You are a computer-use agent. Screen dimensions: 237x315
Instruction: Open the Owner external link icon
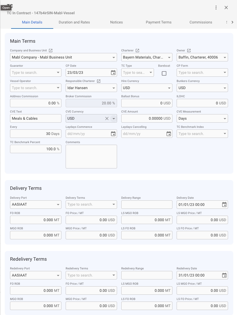click(x=189, y=50)
